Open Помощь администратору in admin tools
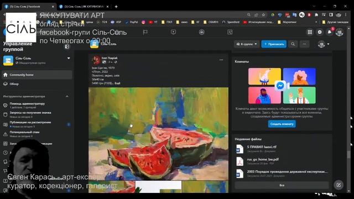The width and height of the screenshot is (354, 199). click(37, 105)
